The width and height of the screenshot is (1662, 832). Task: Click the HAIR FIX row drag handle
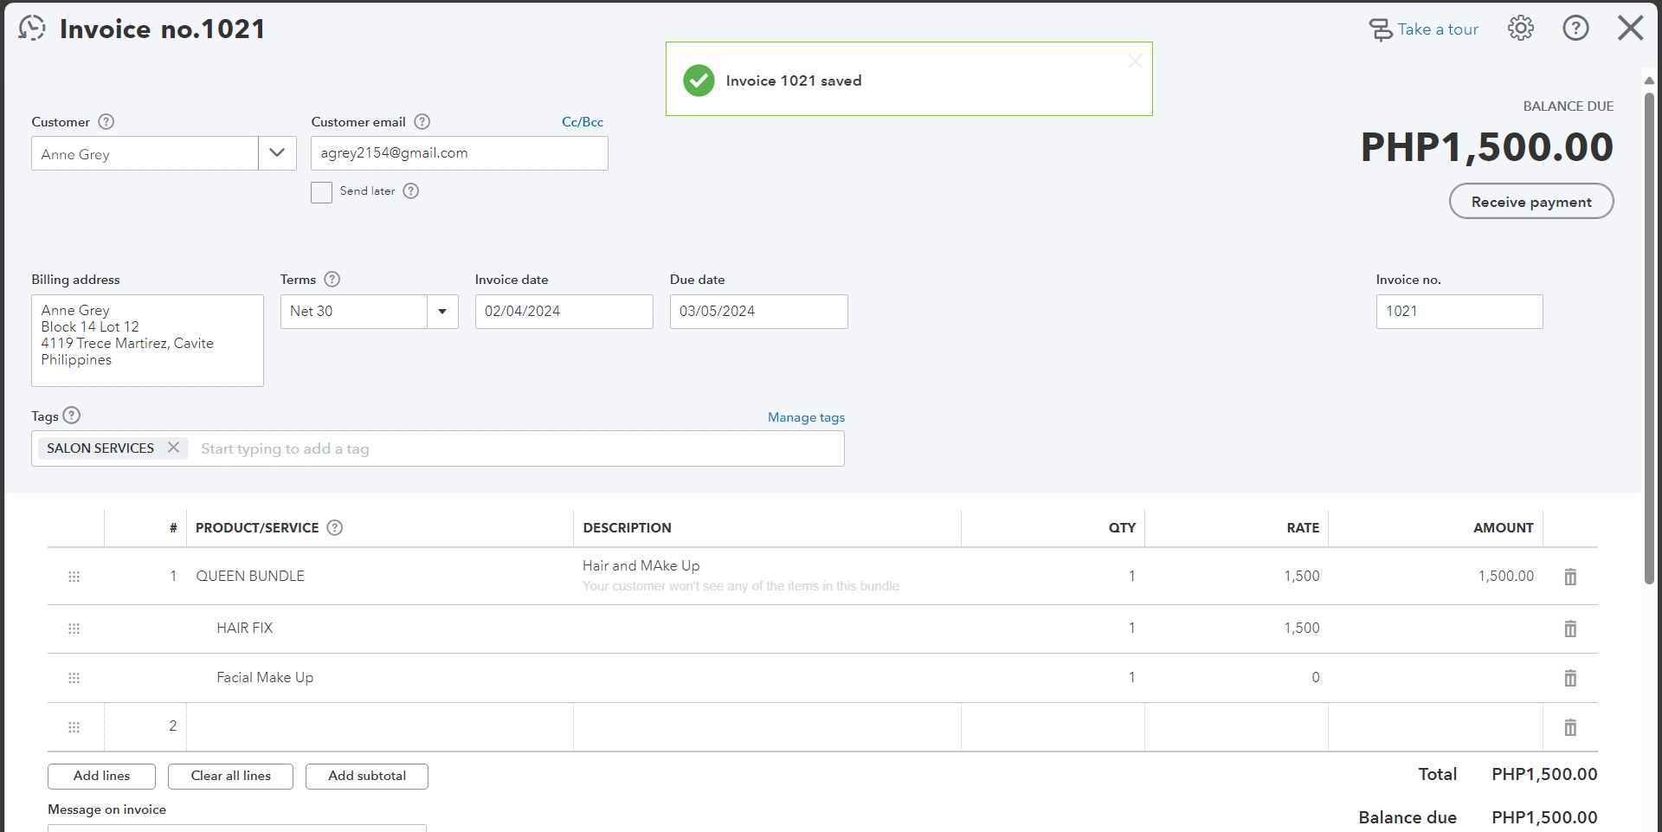pyautogui.click(x=74, y=629)
